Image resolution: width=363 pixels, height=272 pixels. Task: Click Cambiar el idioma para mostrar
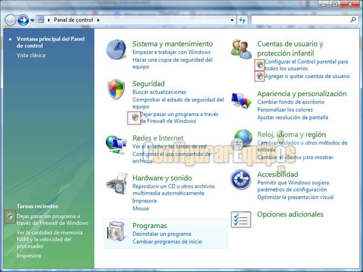pyautogui.click(x=295, y=157)
